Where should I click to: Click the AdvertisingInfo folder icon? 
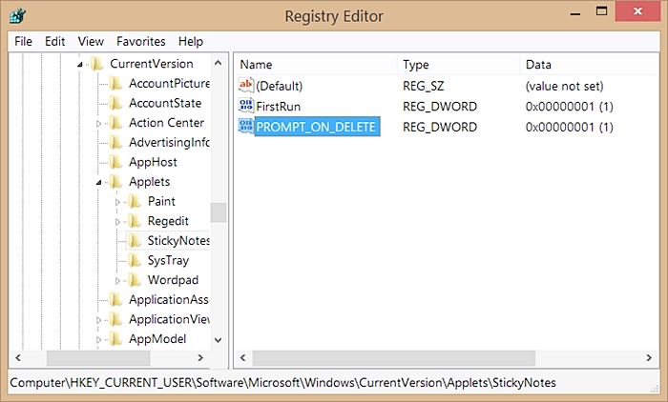(115, 142)
